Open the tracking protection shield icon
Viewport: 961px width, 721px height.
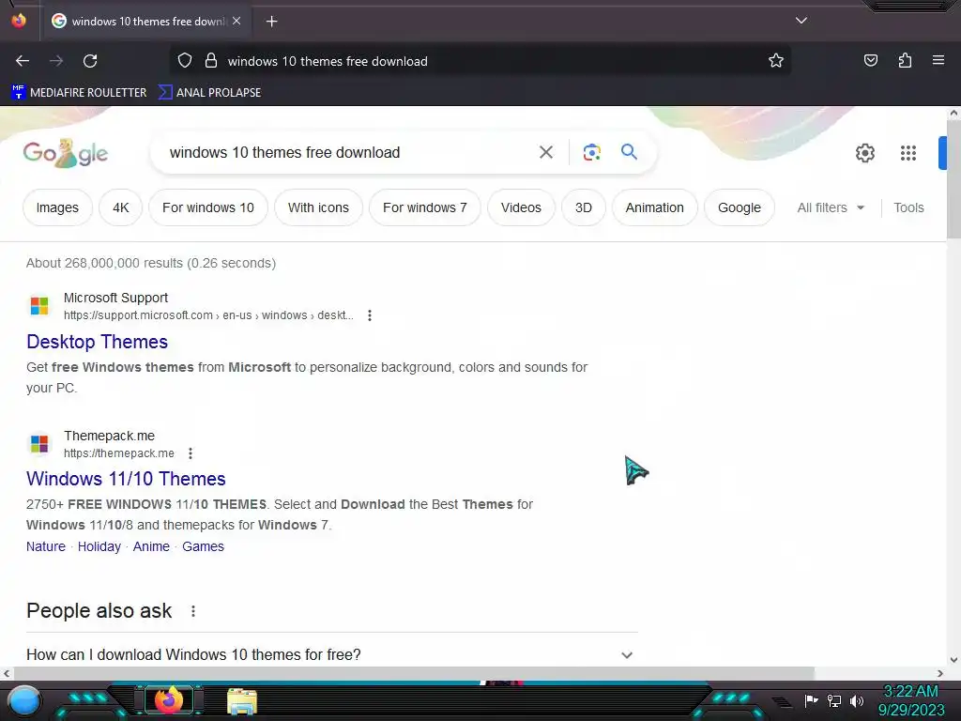click(185, 61)
